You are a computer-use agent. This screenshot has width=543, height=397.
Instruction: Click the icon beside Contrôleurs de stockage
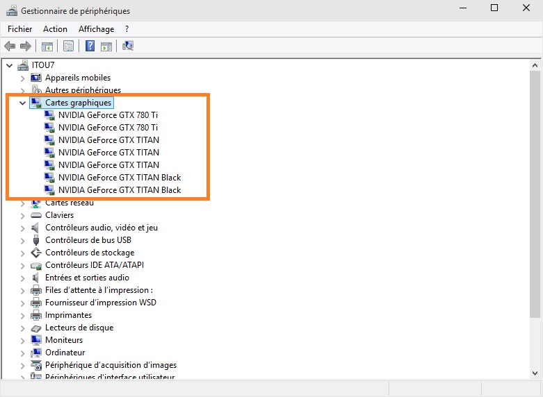click(36, 253)
